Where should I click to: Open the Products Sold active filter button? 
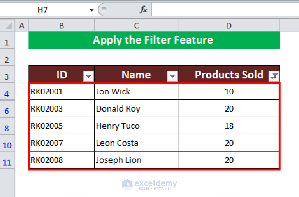pyautogui.click(x=274, y=76)
